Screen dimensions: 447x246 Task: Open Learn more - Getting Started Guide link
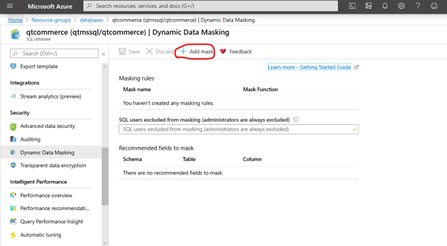[x=309, y=67]
